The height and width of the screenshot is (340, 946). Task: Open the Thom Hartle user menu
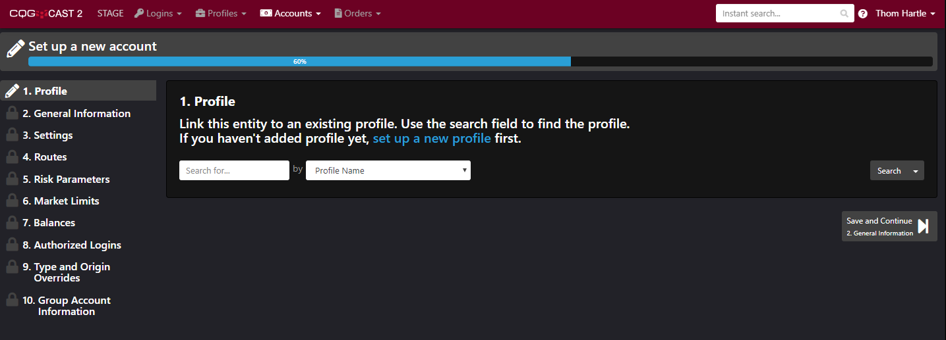coord(905,13)
